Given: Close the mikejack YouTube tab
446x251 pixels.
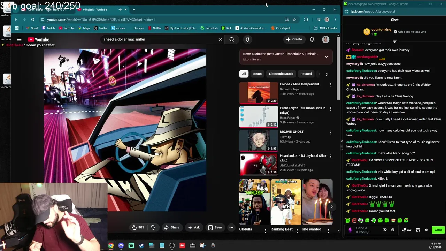Looking at the screenshot, I should (x=125, y=9).
